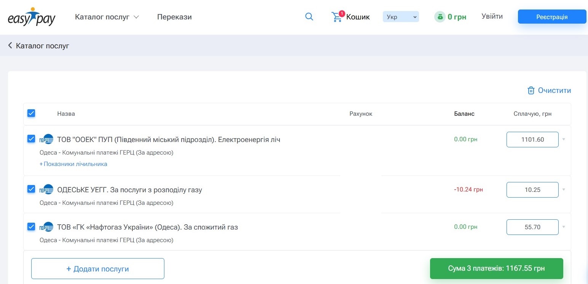The width and height of the screenshot is (588, 284).
Task: Click the trash icon next to Очистити
Action: click(531, 91)
